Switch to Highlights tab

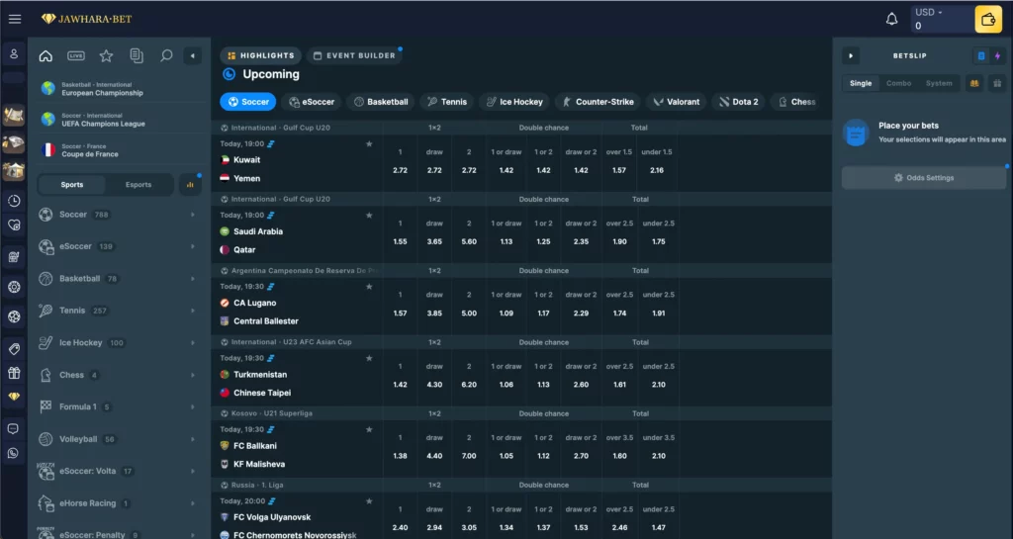coord(261,55)
